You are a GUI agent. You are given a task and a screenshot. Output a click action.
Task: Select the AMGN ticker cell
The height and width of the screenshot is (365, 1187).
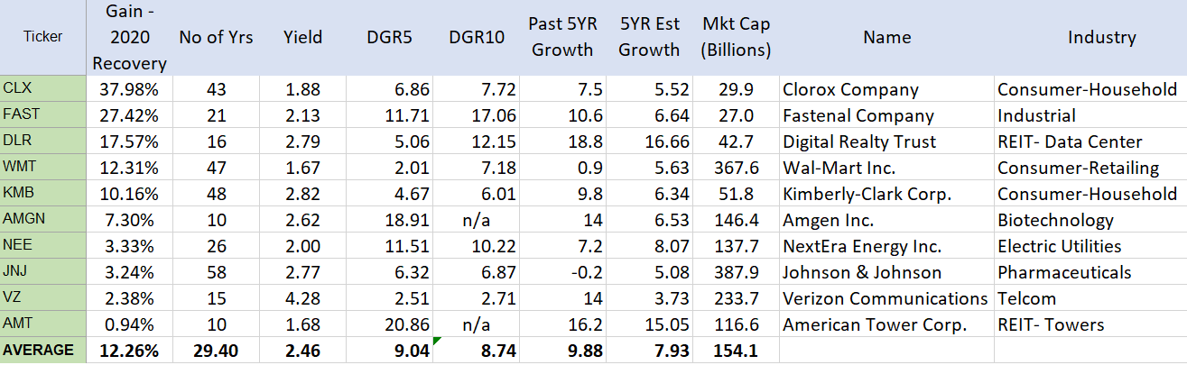click(x=43, y=220)
